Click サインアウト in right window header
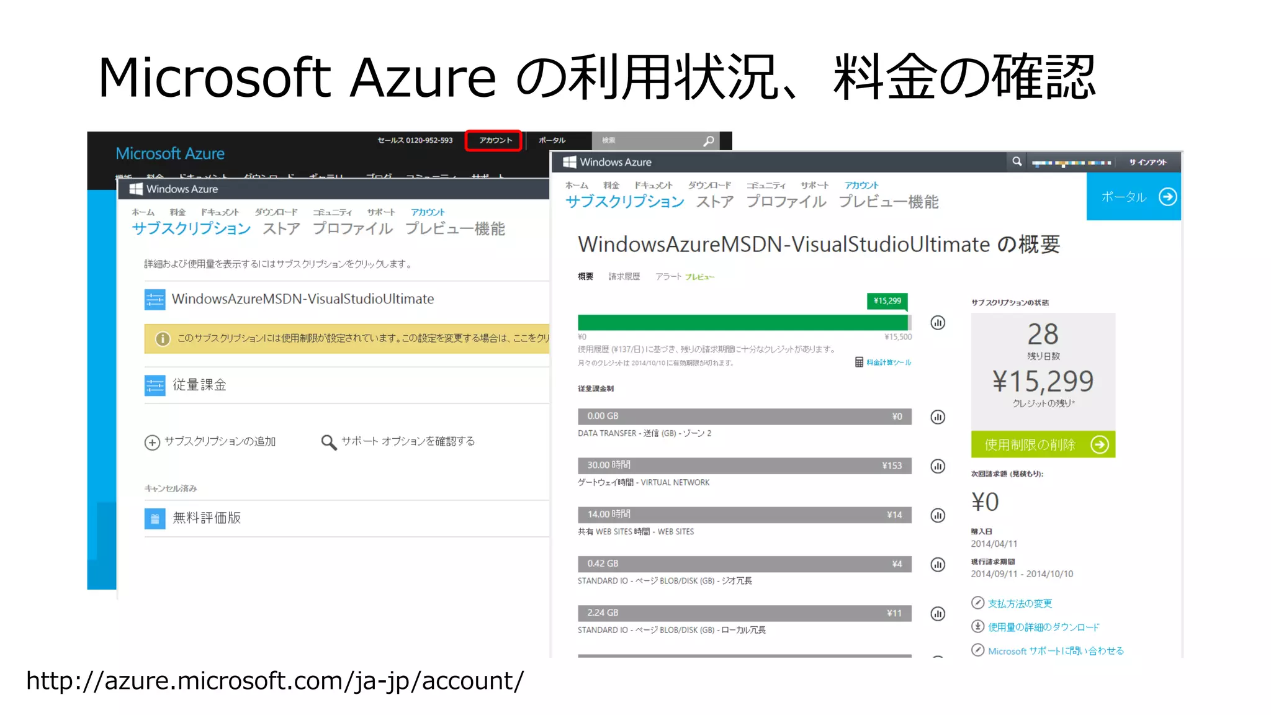The height and width of the screenshot is (715, 1271). click(x=1147, y=162)
